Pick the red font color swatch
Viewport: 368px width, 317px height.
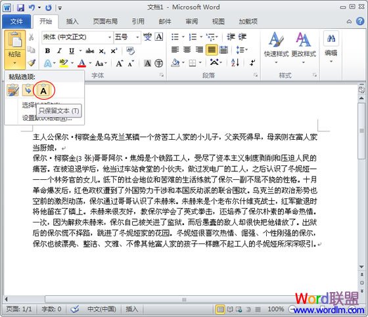coord(81,63)
